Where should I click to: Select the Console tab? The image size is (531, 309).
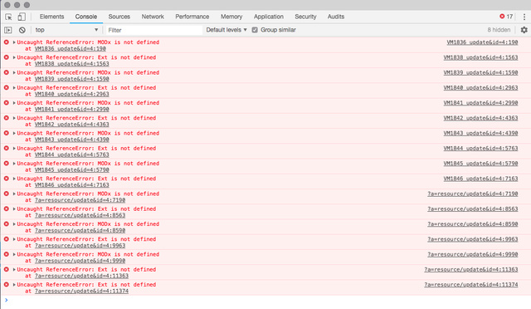click(86, 17)
